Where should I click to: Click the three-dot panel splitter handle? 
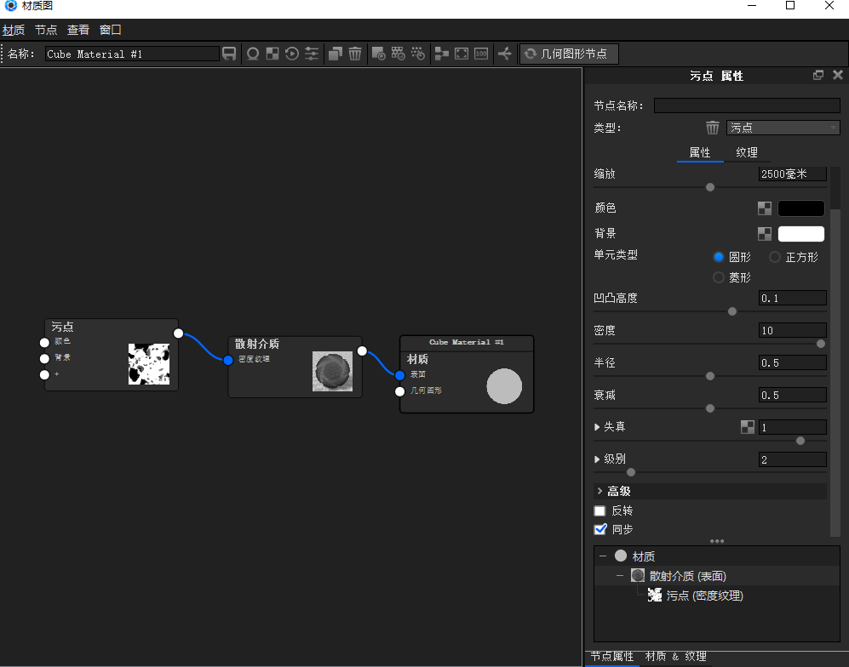tap(716, 541)
